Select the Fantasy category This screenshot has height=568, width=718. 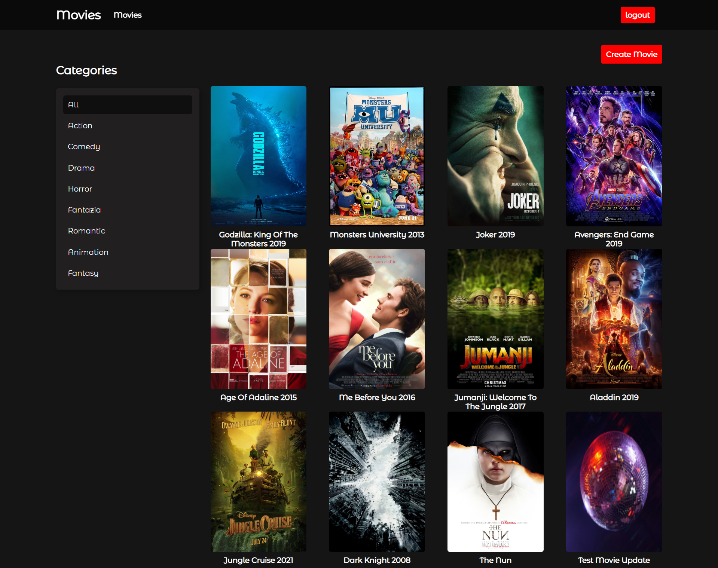(128, 273)
